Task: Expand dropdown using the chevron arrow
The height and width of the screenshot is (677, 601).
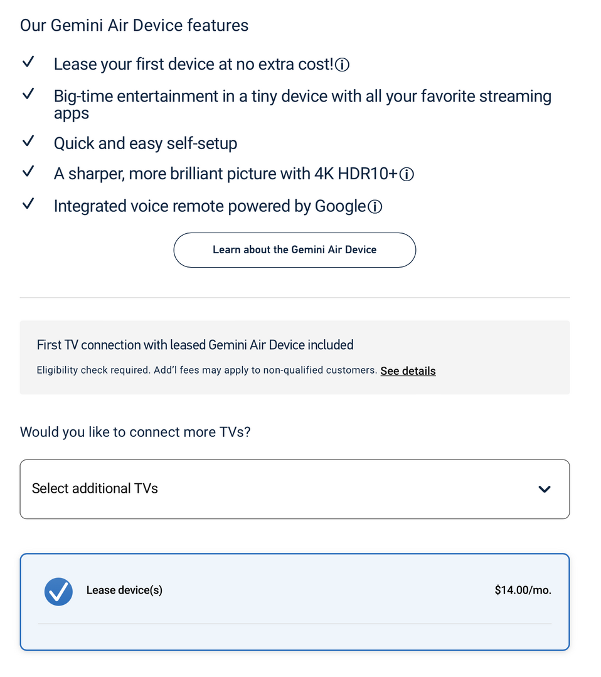Action: click(545, 489)
